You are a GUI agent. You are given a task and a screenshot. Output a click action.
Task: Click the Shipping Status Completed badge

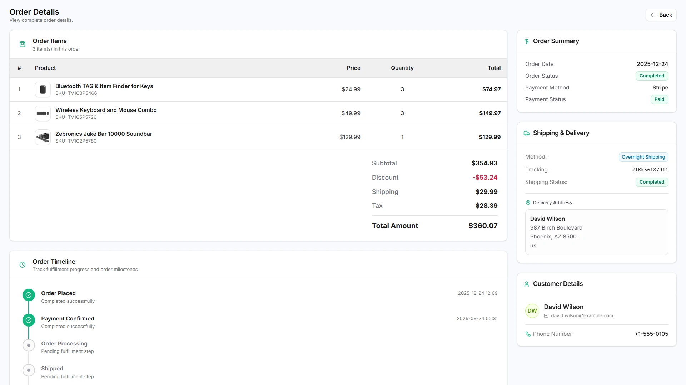652,182
